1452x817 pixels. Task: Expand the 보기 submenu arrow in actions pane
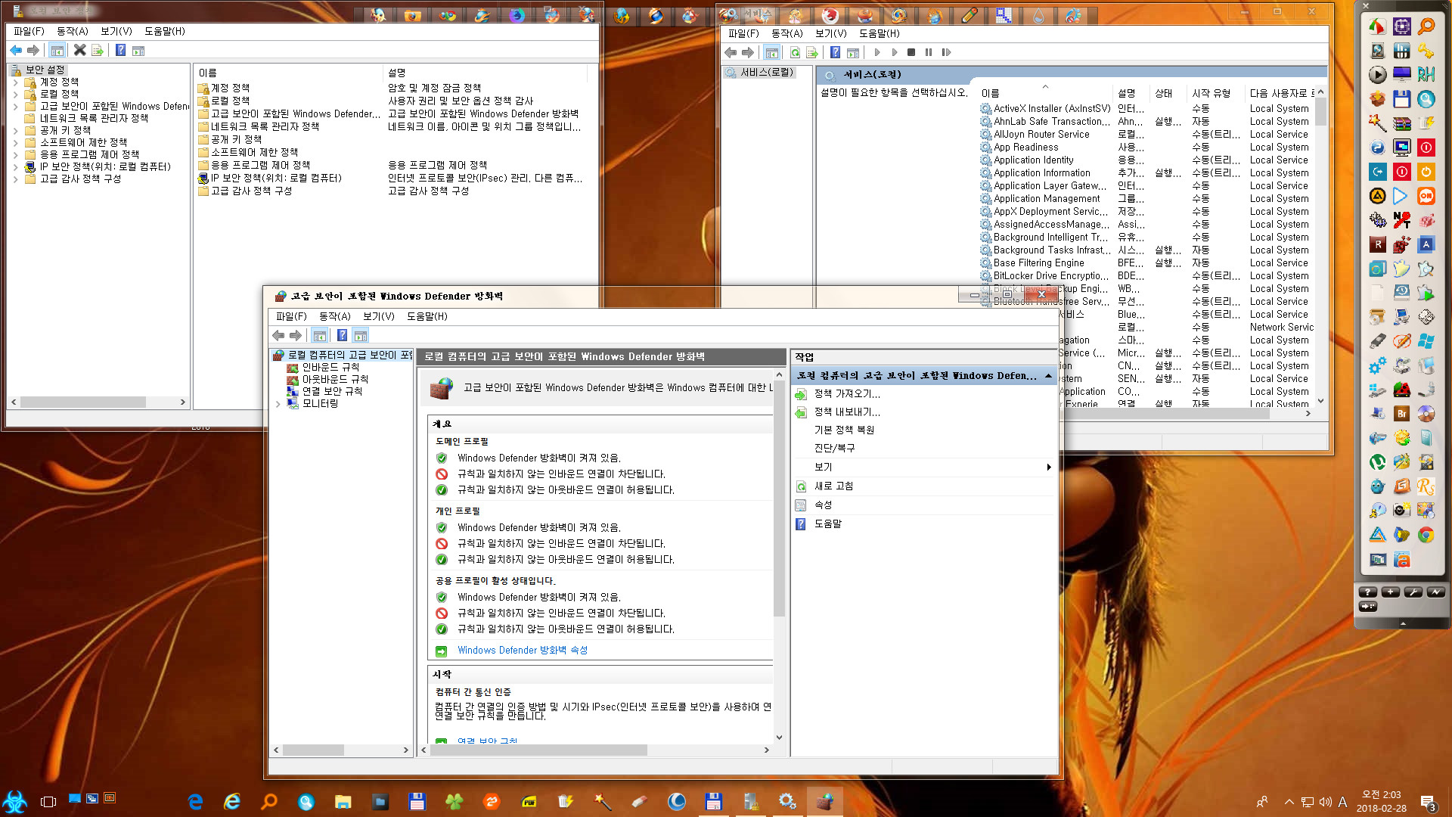coord(1048,468)
